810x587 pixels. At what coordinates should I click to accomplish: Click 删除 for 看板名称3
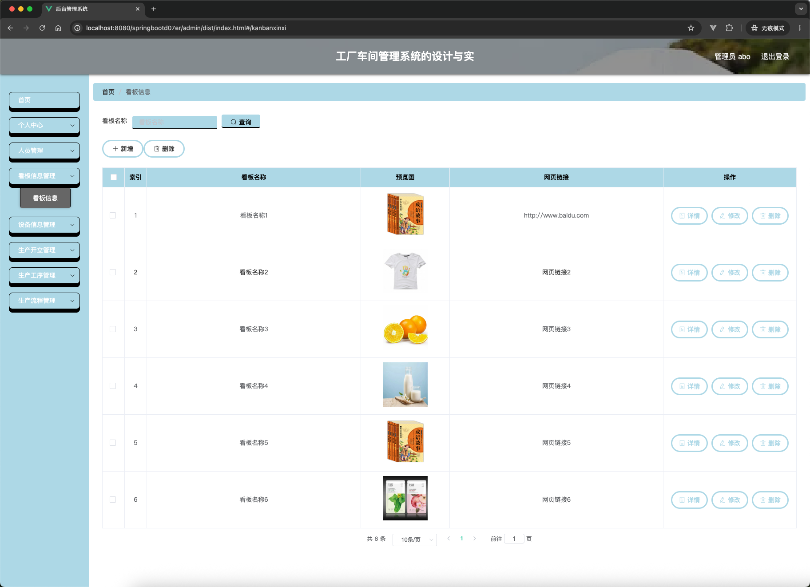(770, 329)
